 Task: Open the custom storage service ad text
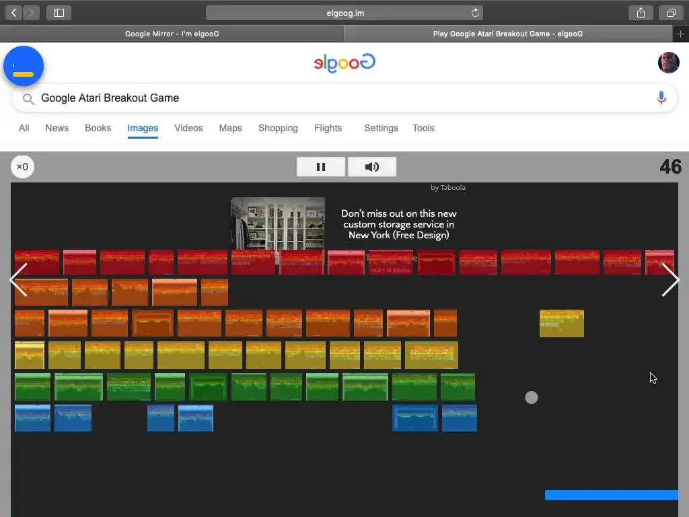[x=398, y=224]
